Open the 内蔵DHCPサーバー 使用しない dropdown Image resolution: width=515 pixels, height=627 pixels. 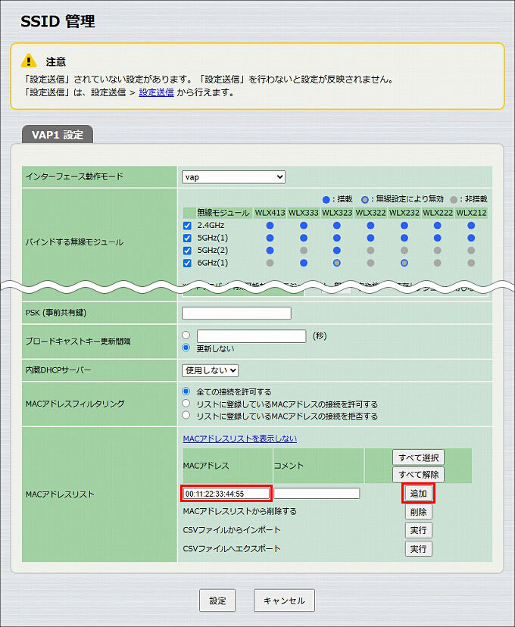coord(210,370)
